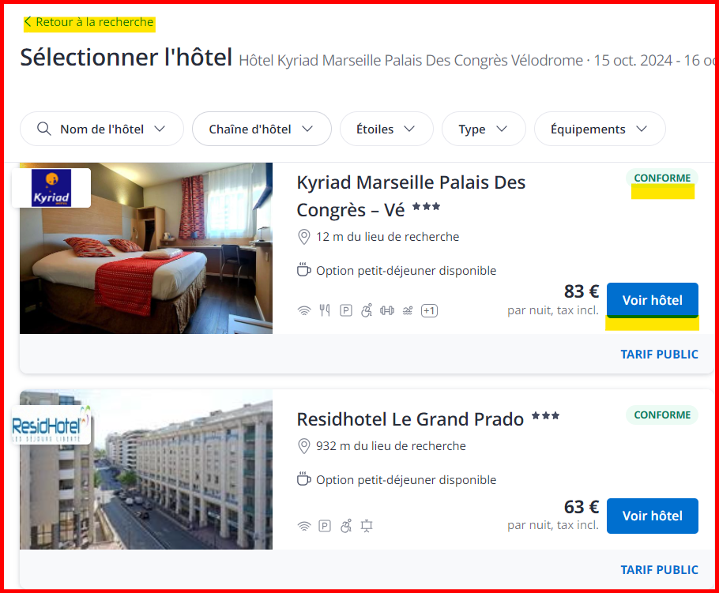Click Kyriad swimming pool icon
Image resolution: width=719 pixels, height=593 pixels.
point(408,310)
